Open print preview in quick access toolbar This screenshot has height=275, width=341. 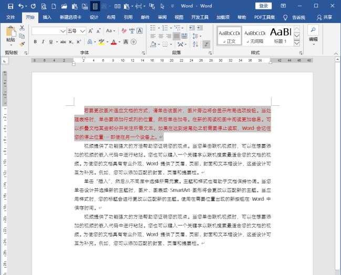[44, 6]
